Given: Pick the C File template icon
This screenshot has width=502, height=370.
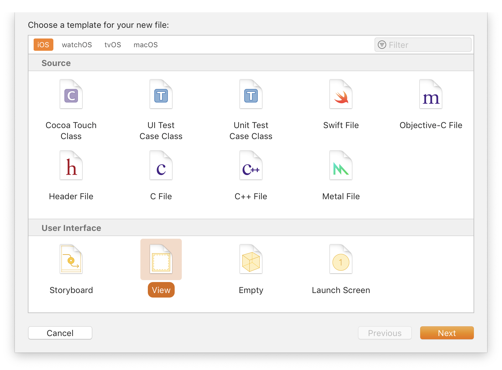Looking at the screenshot, I should tap(161, 166).
